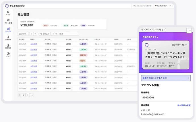Go to next month with right chevron
The height and width of the screenshot is (122, 196).
click(35, 34)
